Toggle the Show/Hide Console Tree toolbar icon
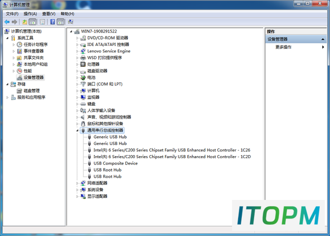330x236 pixels. [x=32, y=22]
